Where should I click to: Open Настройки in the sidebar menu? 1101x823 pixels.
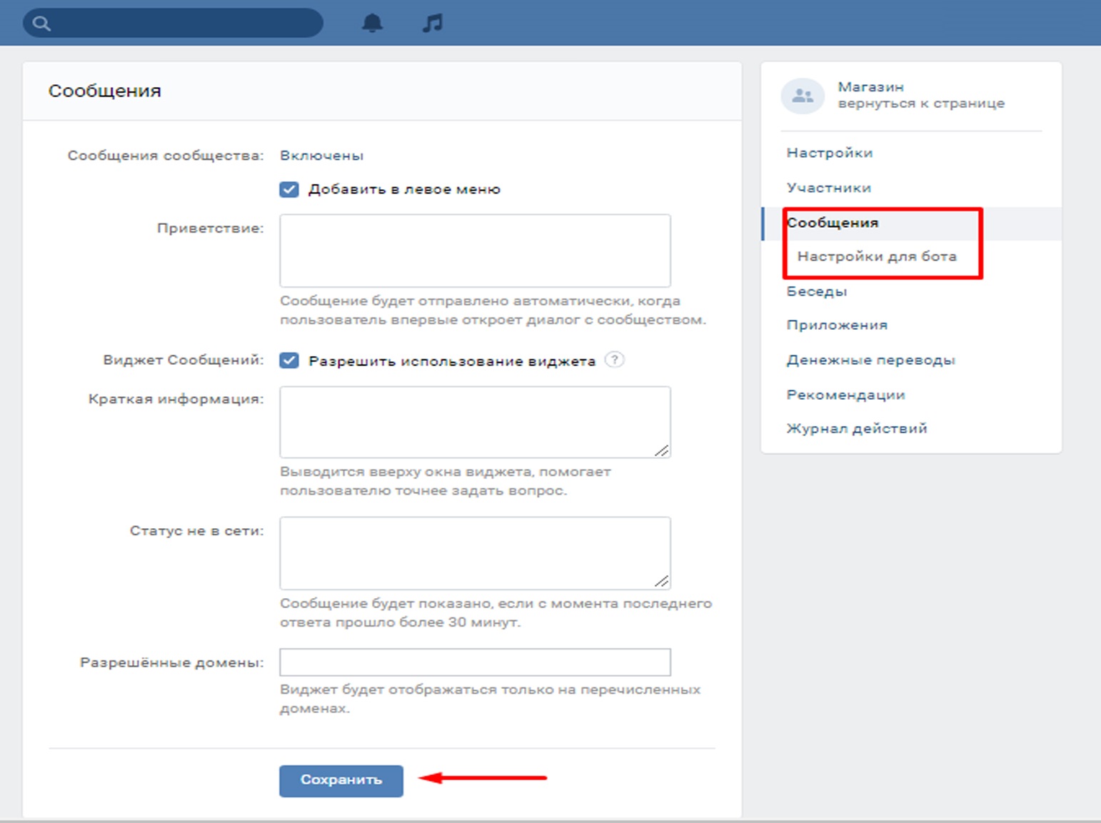click(x=829, y=153)
